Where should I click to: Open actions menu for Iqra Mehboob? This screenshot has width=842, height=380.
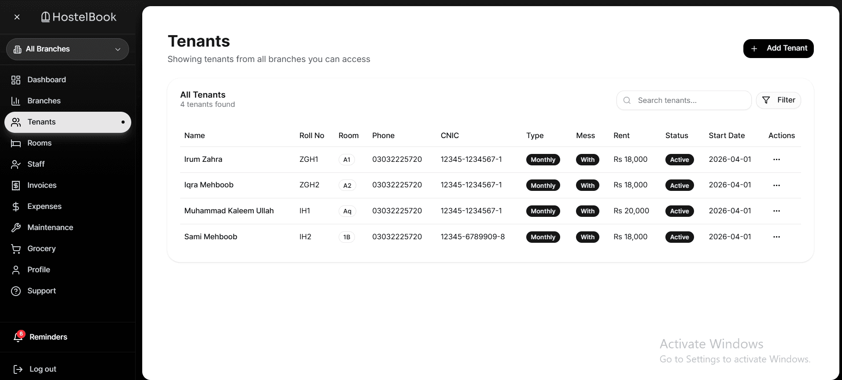click(x=776, y=186)
